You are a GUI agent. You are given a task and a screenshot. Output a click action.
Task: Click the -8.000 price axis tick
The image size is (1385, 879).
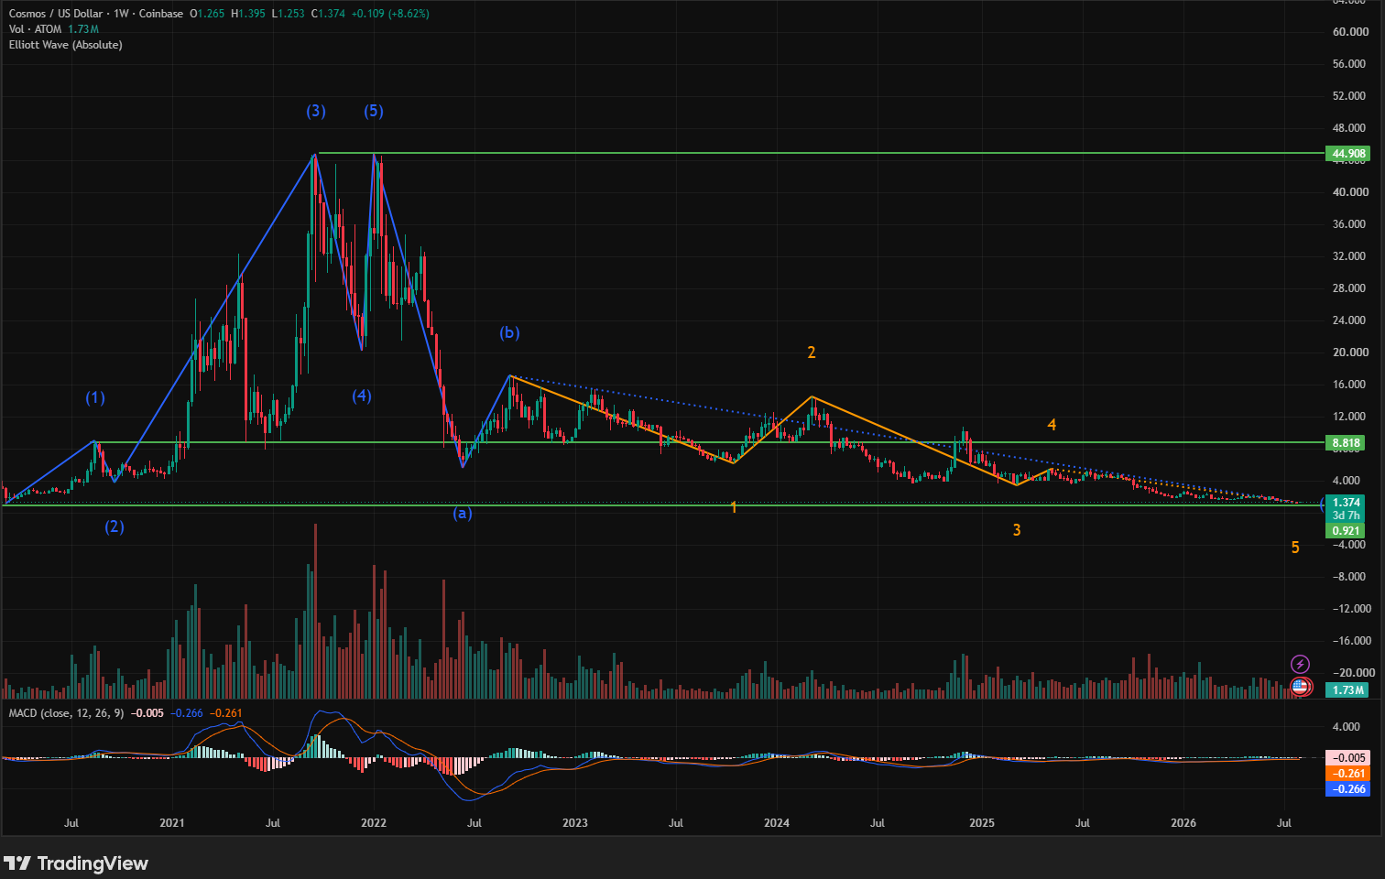point(1351,577)
